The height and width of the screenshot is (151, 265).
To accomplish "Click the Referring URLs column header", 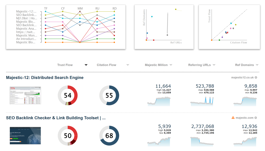I will [x=200, y=65].
